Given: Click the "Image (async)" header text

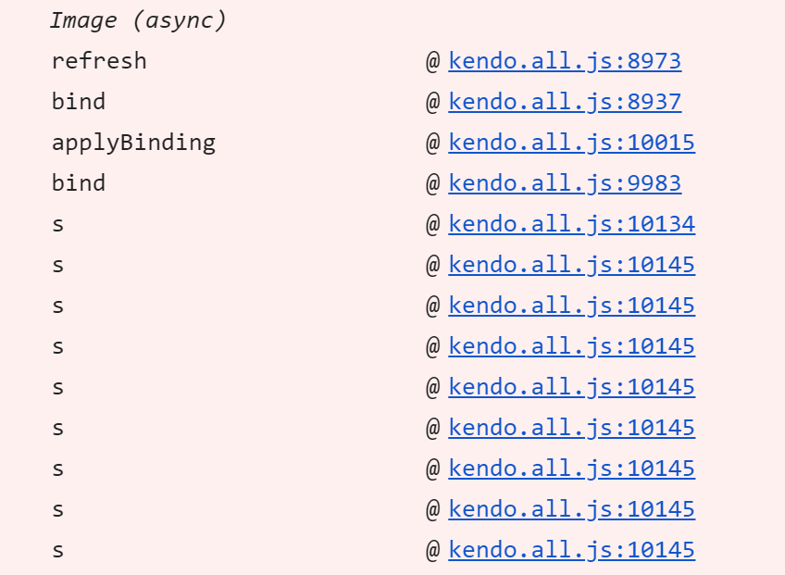Looking at the screenshot, I should pyautogui.click(x=138, y=20).
